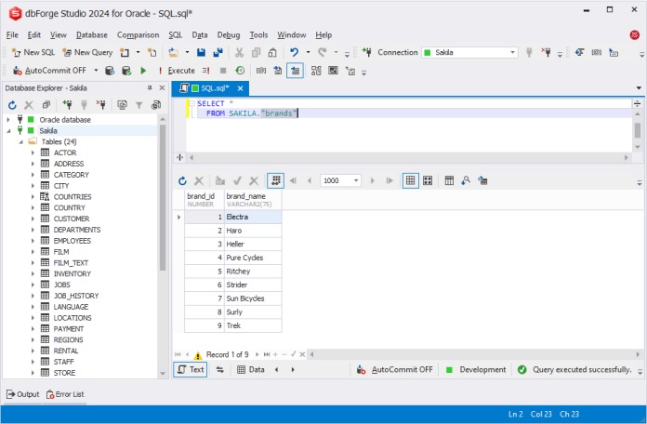Select the PAYMENT table

(69, 329)
